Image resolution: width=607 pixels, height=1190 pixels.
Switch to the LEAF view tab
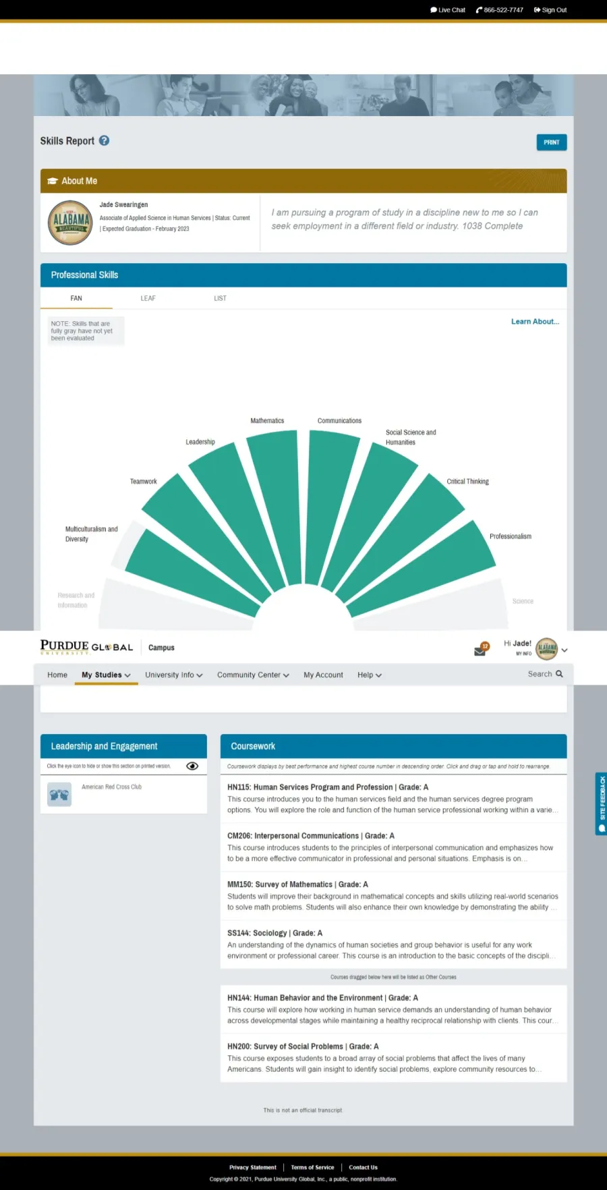(148, 298)
